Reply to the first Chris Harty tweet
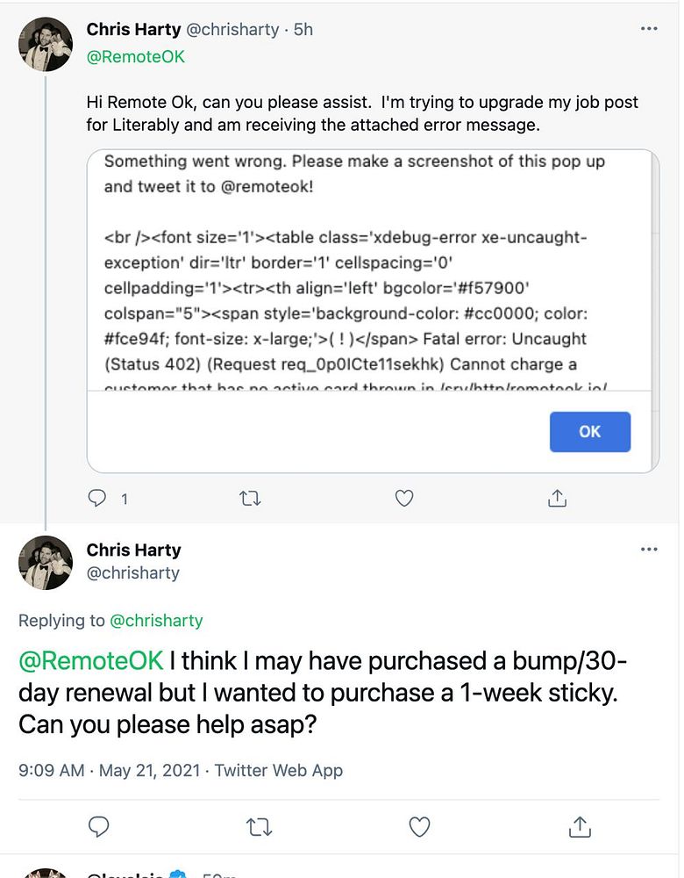Image resolution: width=684 pixels, height=878 pixels. pyautogui.click(x=97, y=498)
